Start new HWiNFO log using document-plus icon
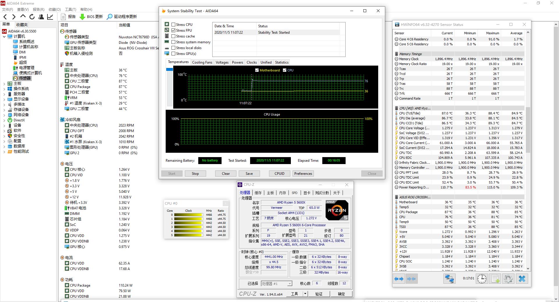The width and height of the screenshot is (559, 302). tap(495, 278)
